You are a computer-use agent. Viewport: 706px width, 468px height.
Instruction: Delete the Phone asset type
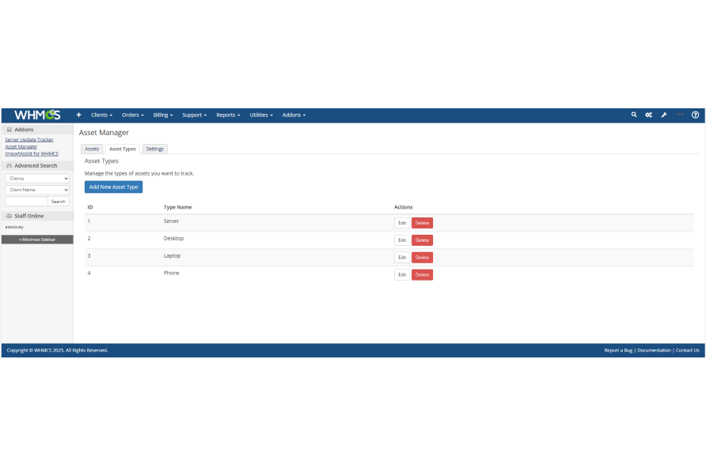coord(422,275)
